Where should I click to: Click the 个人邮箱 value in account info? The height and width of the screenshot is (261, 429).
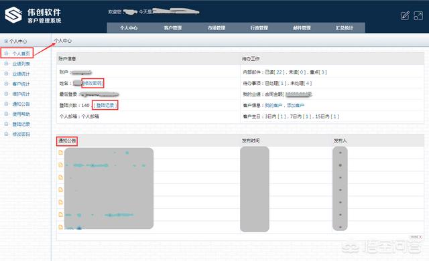[x=90, y=116]
